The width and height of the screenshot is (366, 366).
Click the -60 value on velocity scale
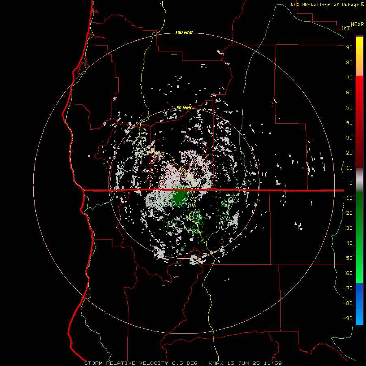[348, 273]
